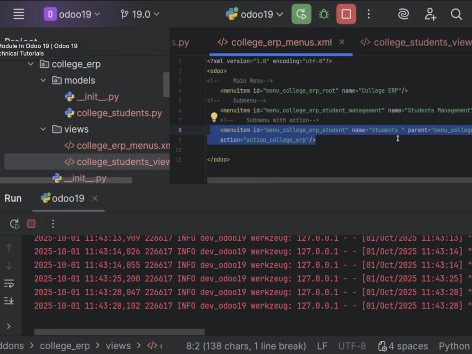Image resolution: width=472 pixels, height=354 pixels.
Task: Open the AI assistant spiral icon
Action: point(404,14)
